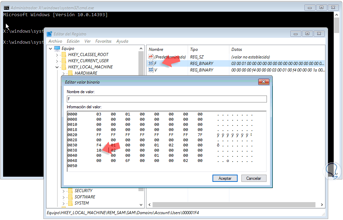Click the Registry Editor title bar icon
This screenshot has width=343, height=220.
[x=49, y=34]
